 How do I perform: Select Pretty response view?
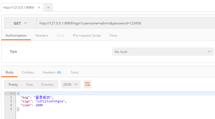[13, 85]
